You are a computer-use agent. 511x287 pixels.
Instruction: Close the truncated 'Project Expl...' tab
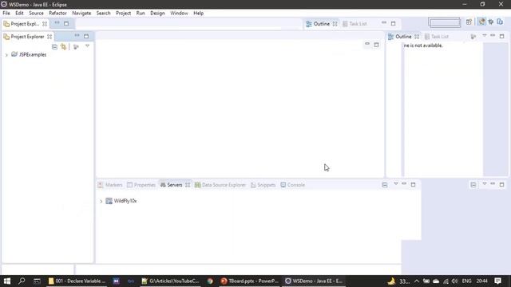click(x=45, y=24)
